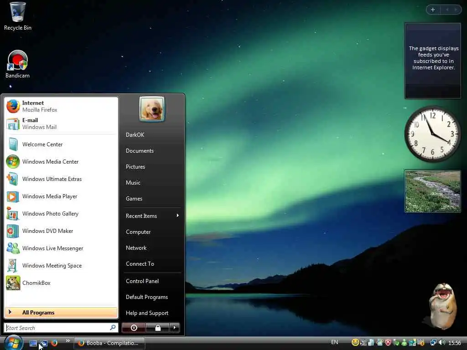The width and height of the screenshot is (467, 350).
Task: Click the 15:56 taskbar clock
Action: pos(455,343)
